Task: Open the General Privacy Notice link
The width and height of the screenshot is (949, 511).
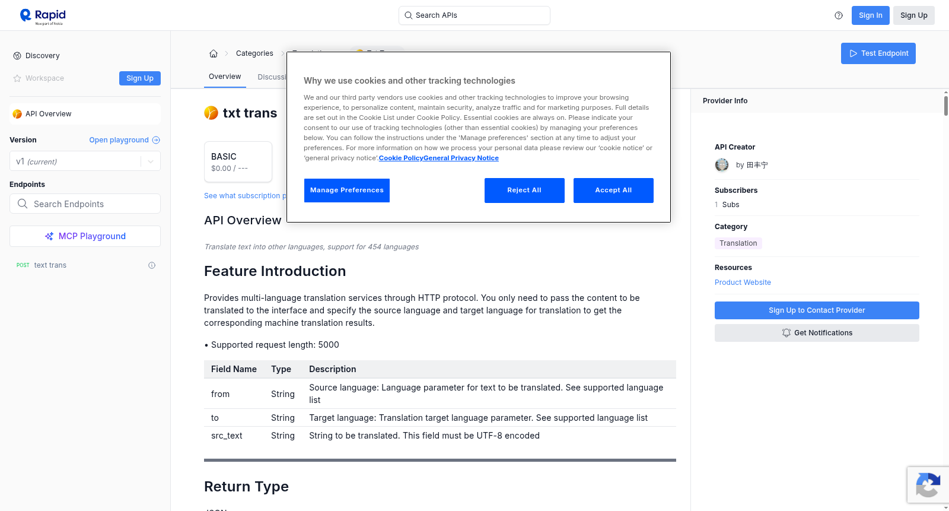Action: 461,158
